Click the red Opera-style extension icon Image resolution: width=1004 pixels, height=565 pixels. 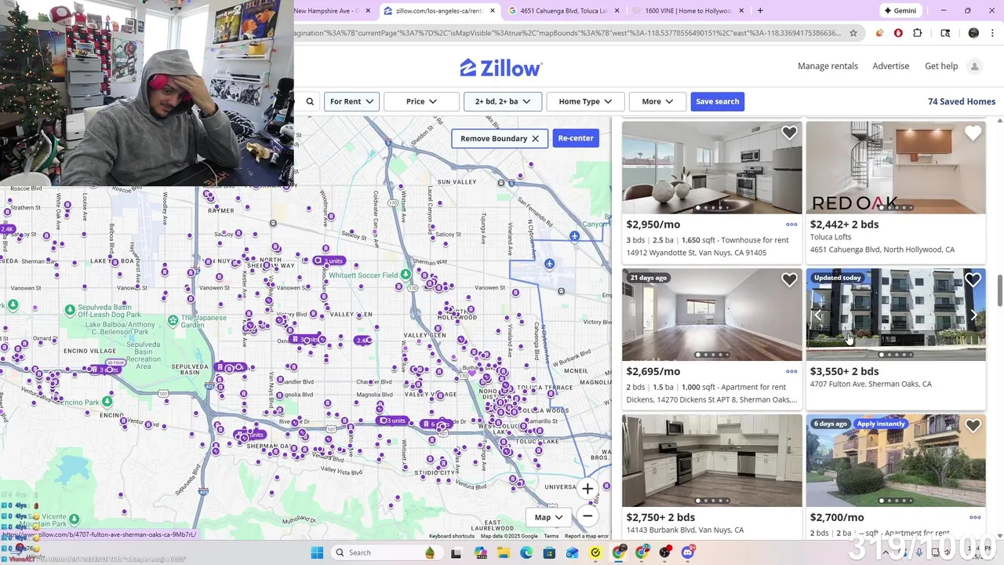coord(898,33)
